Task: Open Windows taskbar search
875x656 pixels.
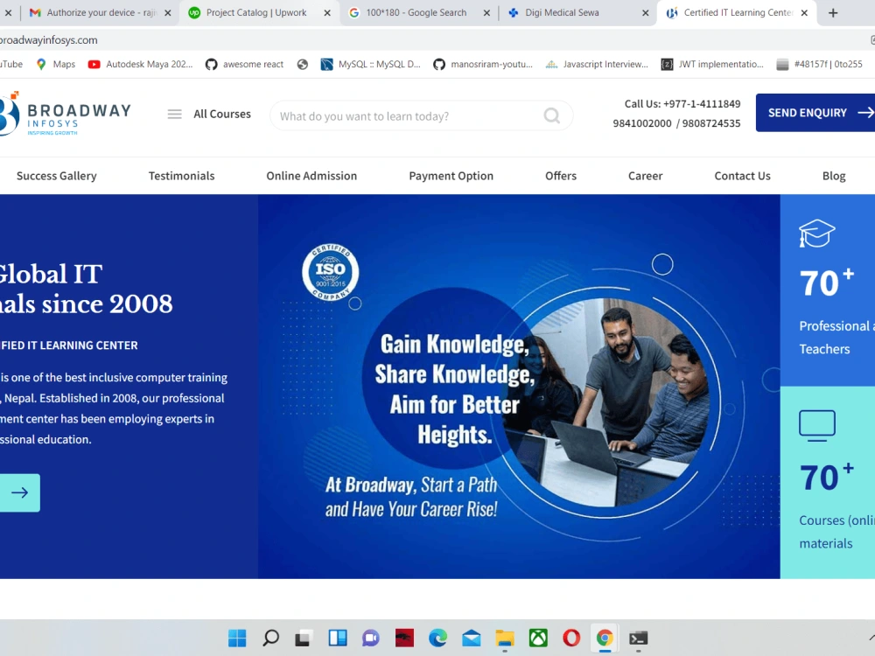Action: (270, 638)
